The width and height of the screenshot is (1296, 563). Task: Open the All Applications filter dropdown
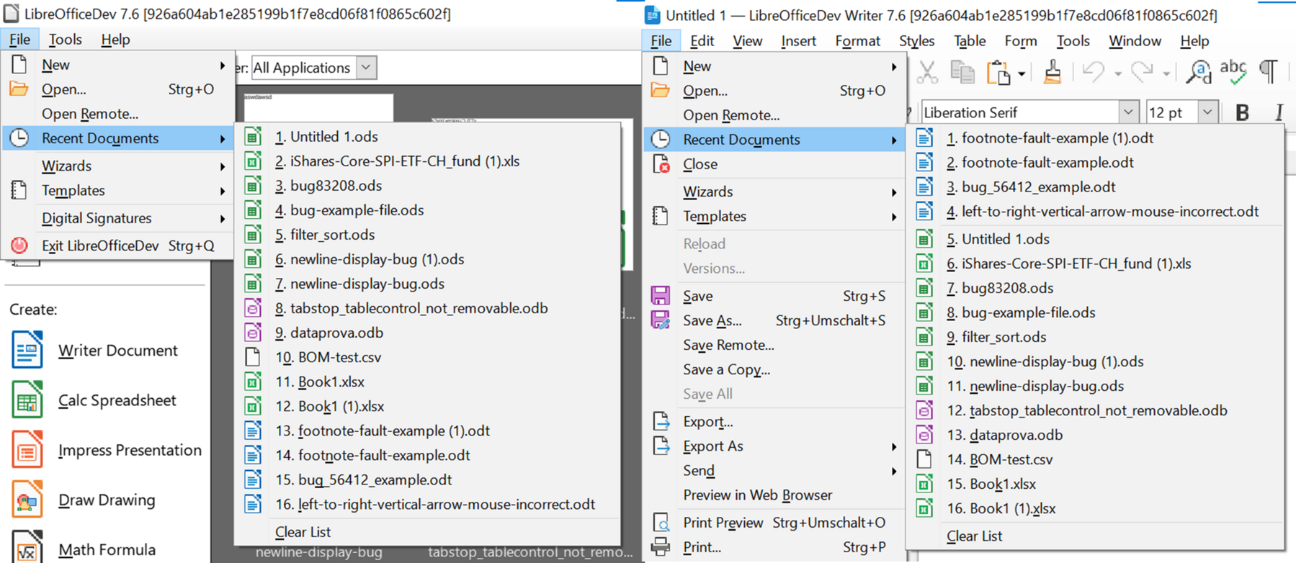[366, 68]
